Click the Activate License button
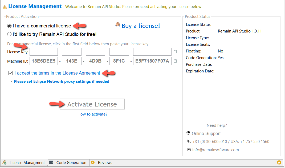This screenshot has height=168, width=285. (x=92, y=104)
